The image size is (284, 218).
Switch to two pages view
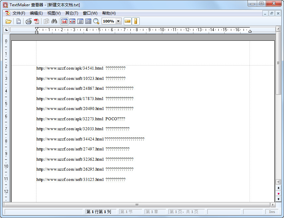[88, 21]
